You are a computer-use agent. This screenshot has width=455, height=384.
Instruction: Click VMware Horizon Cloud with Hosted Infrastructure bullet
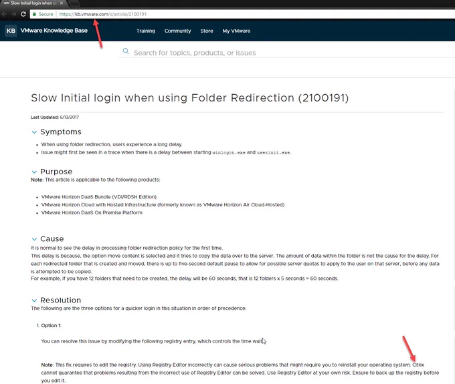coord(163,205)
